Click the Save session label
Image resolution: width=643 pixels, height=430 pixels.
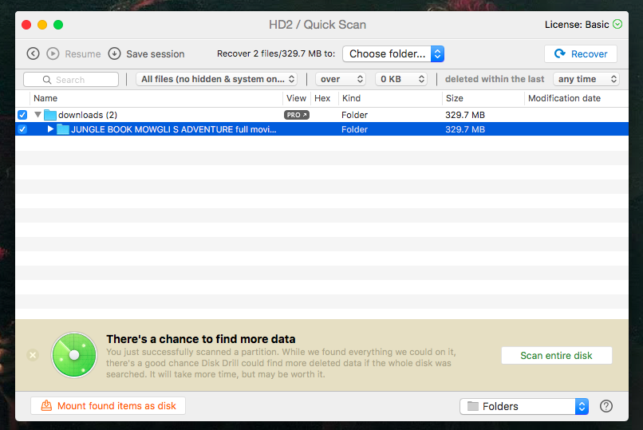[155, 53]
